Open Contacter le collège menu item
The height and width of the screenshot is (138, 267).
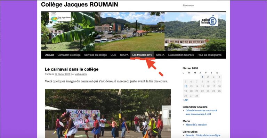tap(69, 55)
